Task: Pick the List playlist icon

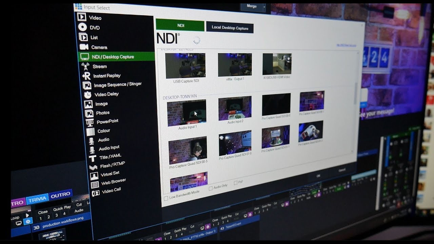Action: pos(83,37)
